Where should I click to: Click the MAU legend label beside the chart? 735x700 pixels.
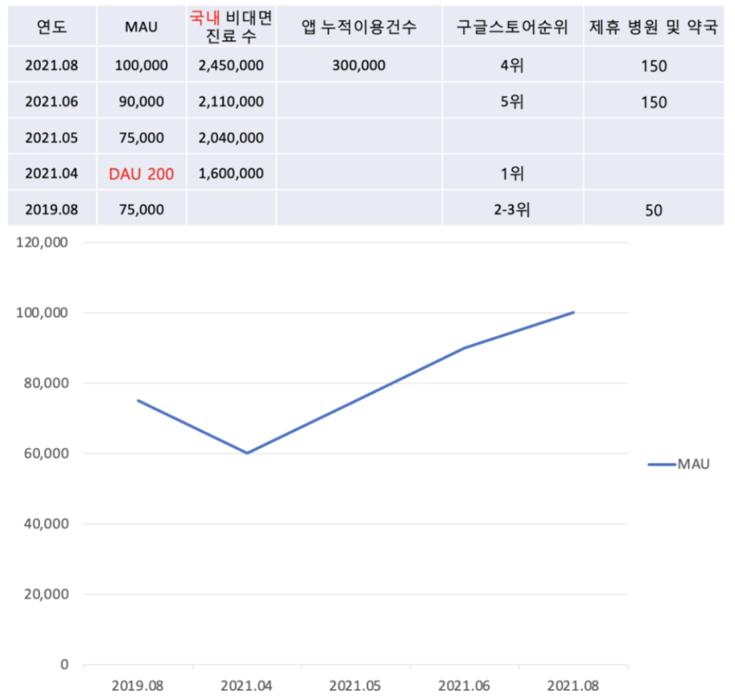692,463
